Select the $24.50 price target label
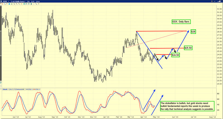This screenshot has height=119, width=223. click(175, 55)
